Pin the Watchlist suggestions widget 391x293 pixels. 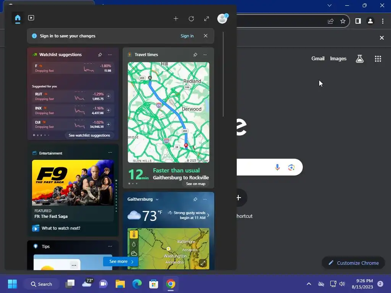[100, 55]
